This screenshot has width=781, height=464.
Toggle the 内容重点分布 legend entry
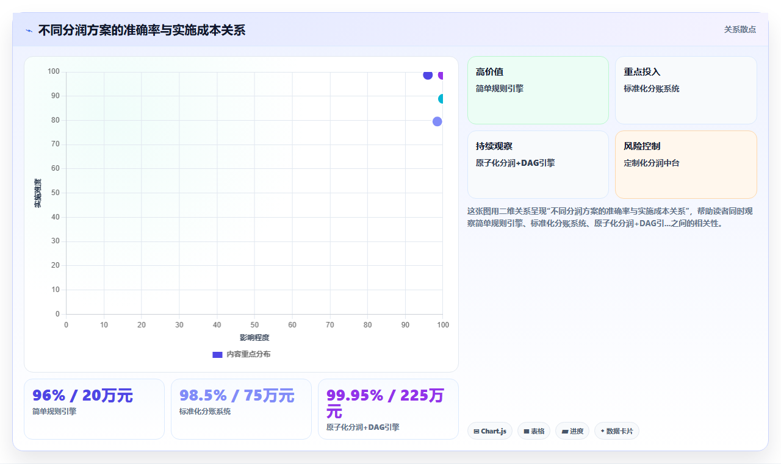pos(241,354)
